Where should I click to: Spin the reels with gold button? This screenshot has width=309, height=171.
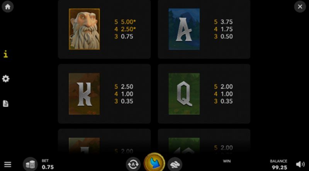154,163
